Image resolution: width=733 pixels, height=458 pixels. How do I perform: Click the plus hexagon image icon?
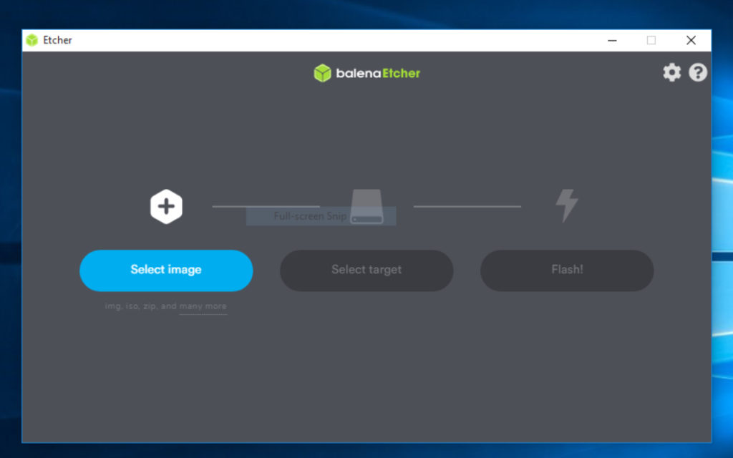click(166, 207)
